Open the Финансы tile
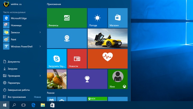This screenshot has width=193, height=109. 67,18
